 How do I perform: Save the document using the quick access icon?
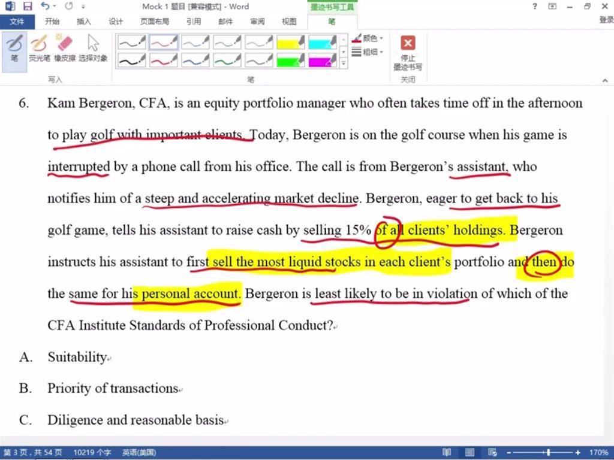[28, 7]
